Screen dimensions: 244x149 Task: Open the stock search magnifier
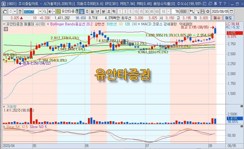pyautogui.click(x=45, y=11)
